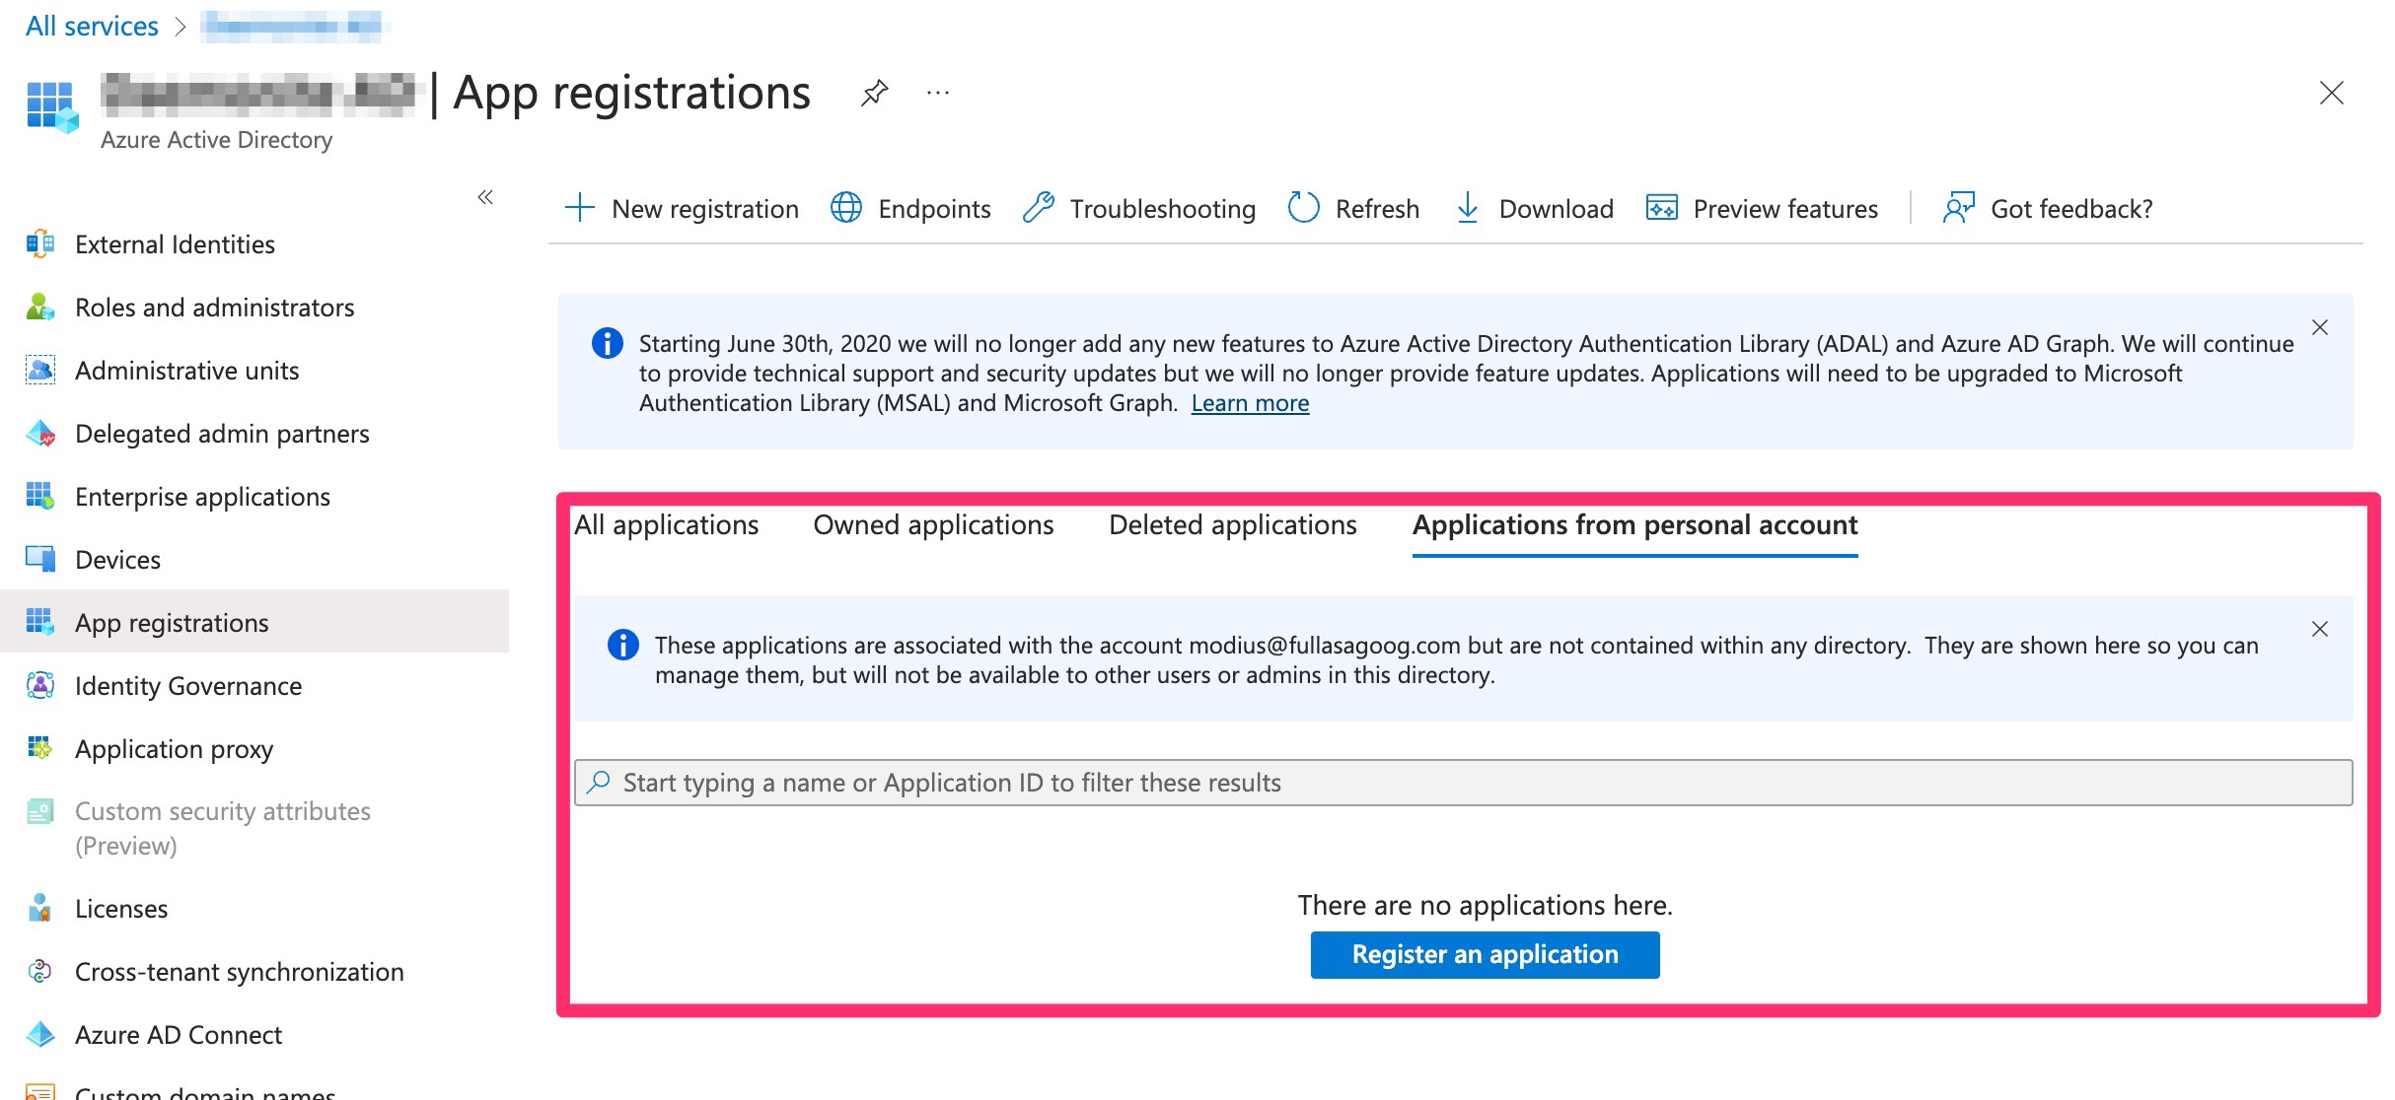Click the Cross-tenant synchronization icon
2395x1100 pixels.
(40, 972)
